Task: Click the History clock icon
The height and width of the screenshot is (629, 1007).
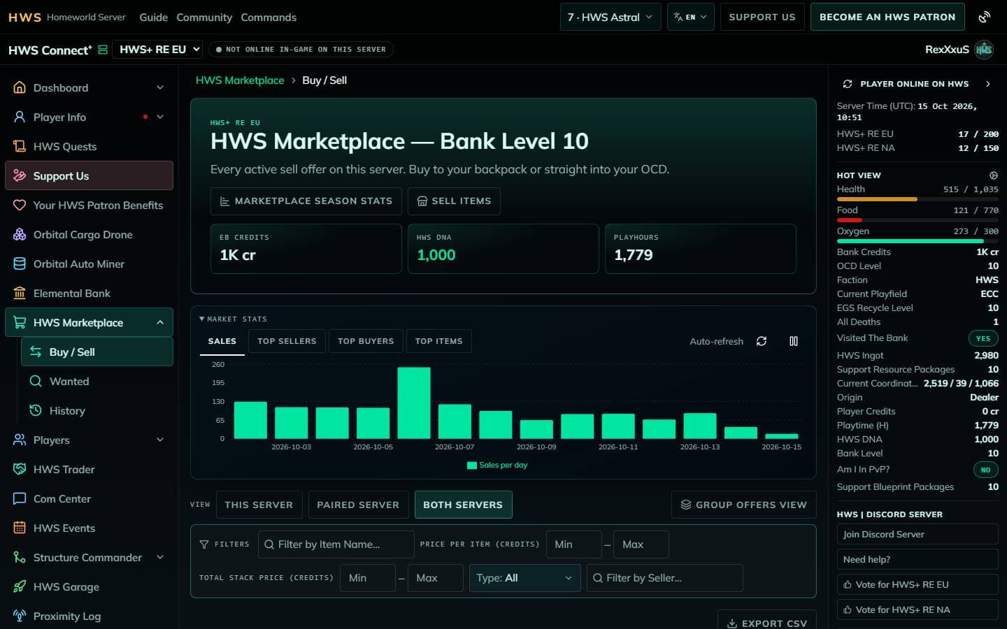Action: [36, 410]
